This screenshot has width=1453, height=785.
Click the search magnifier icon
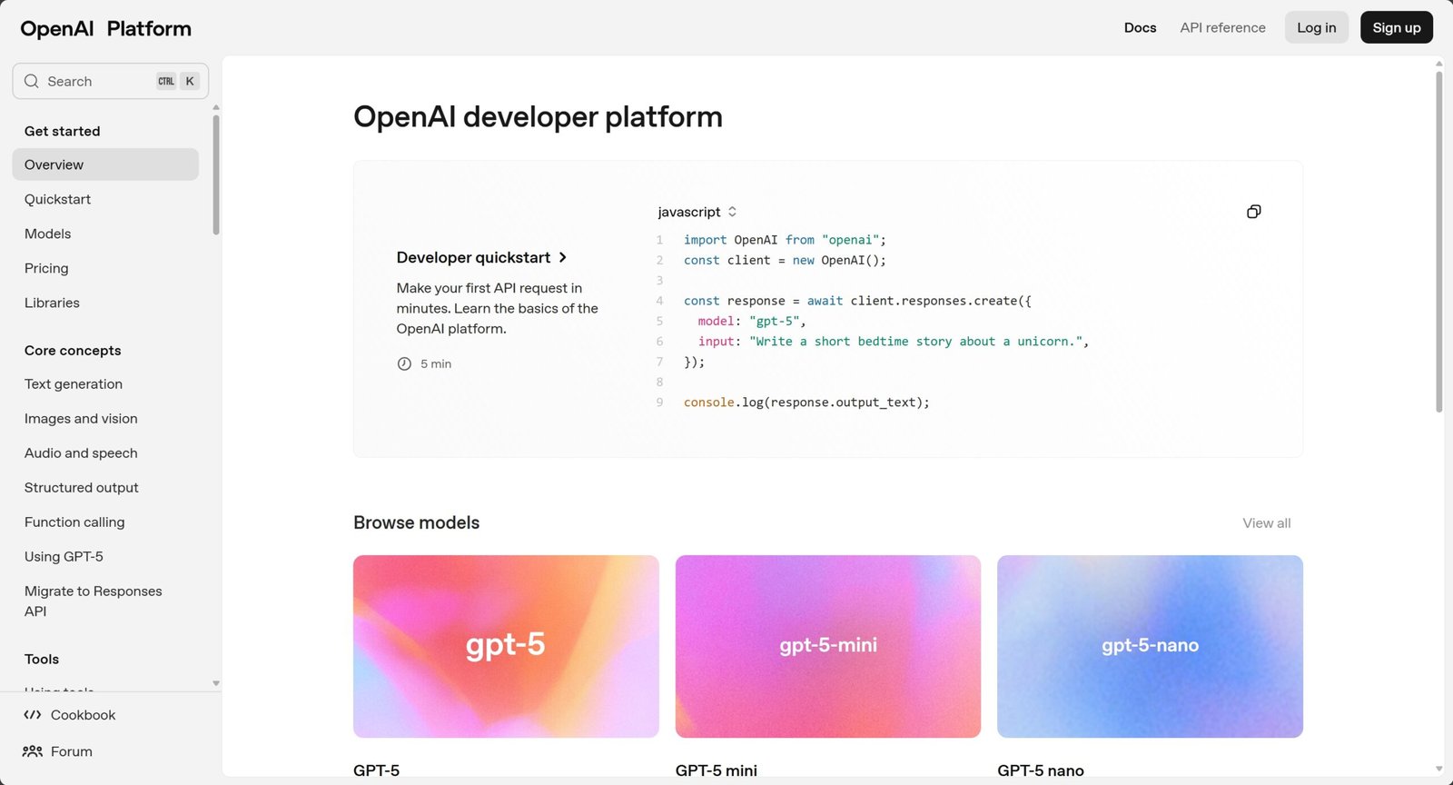click(32, 81)
